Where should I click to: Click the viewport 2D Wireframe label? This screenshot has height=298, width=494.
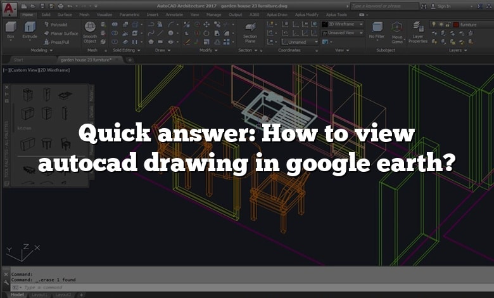[54, 70]
